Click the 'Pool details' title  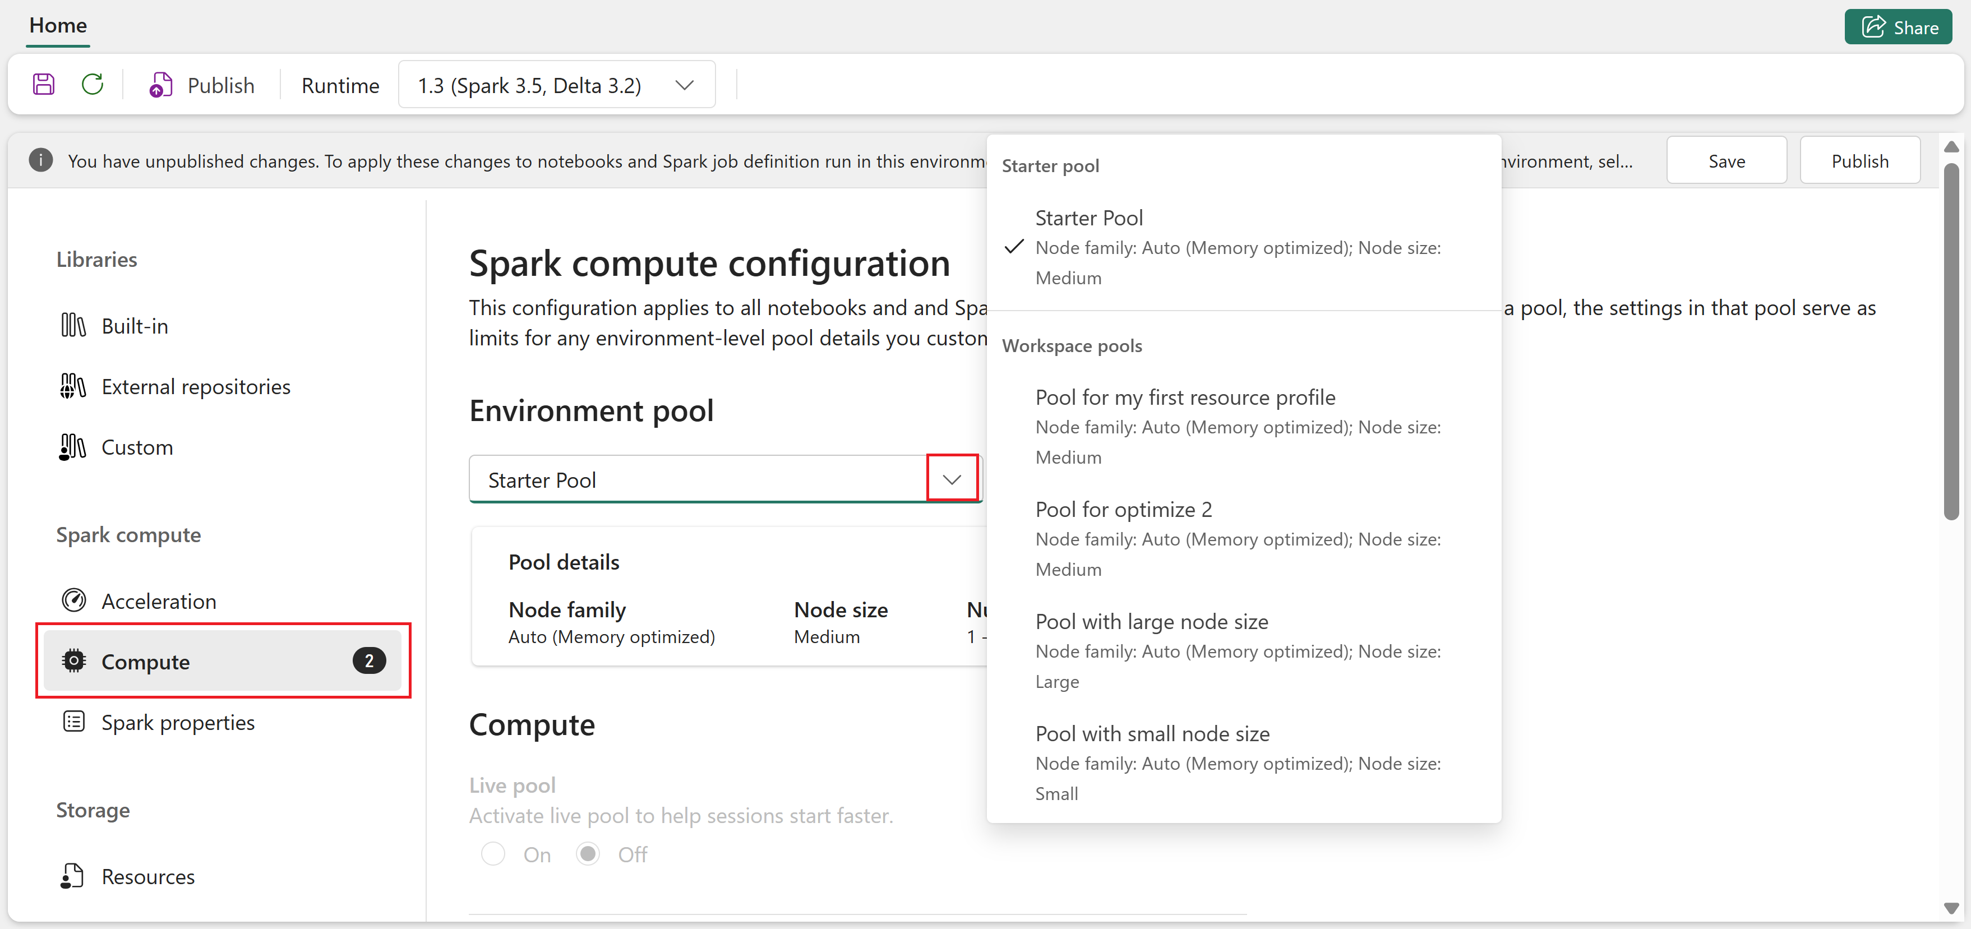pyautogui.click(x=564, y=562)
